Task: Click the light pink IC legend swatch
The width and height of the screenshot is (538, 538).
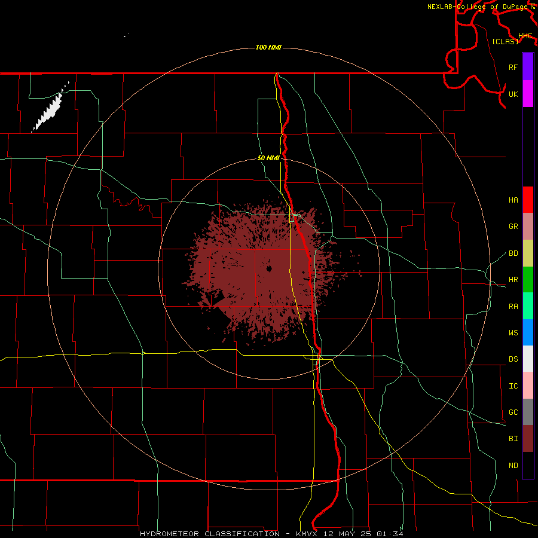Action: (528, 386)
